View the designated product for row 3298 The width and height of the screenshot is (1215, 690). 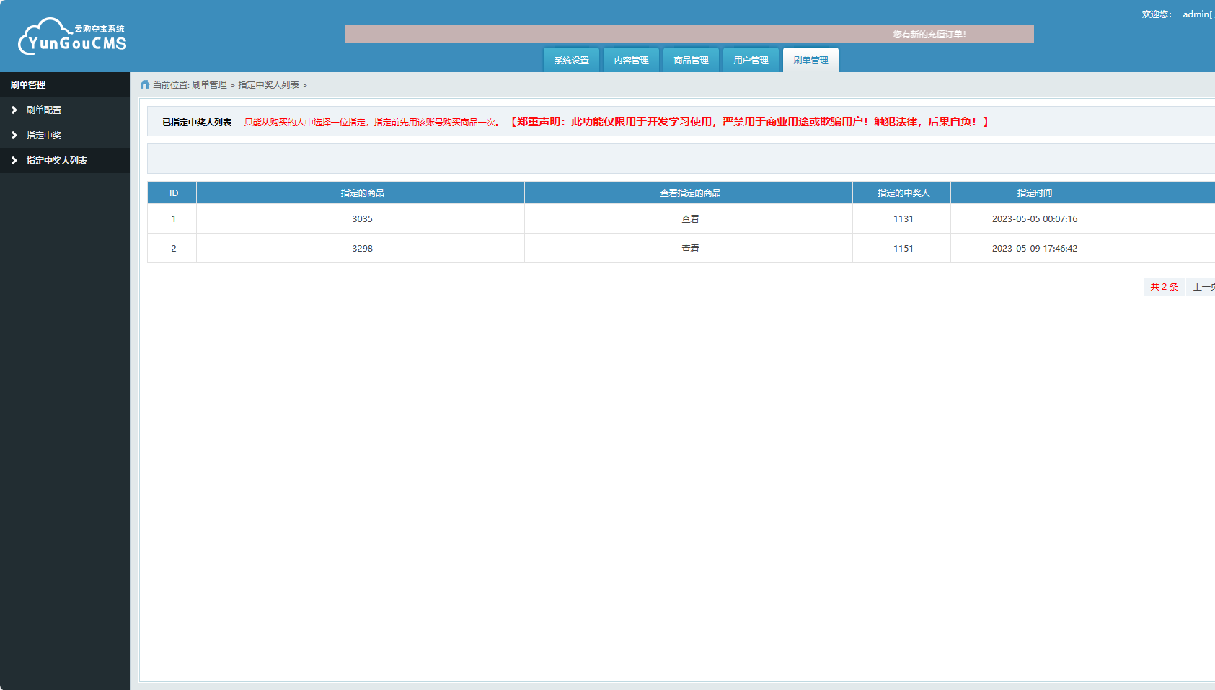[690, 249]
